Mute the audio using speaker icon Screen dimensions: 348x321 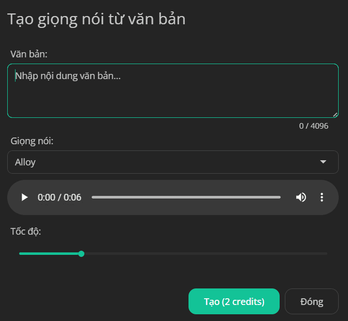pos(301,197)
